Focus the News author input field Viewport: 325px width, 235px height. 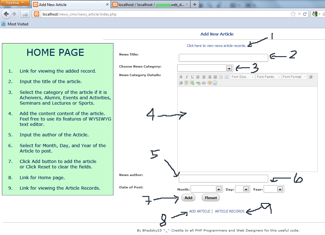tap(223, 179)
